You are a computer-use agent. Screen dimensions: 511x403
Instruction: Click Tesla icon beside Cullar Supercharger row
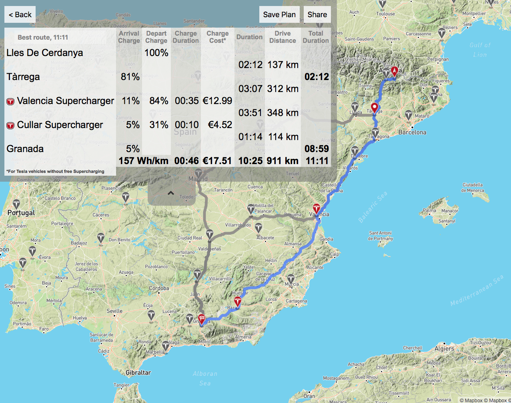11,126
